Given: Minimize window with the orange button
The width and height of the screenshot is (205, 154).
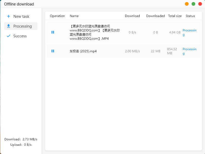Looking at the screenshot, I should [x=187, y=4].
